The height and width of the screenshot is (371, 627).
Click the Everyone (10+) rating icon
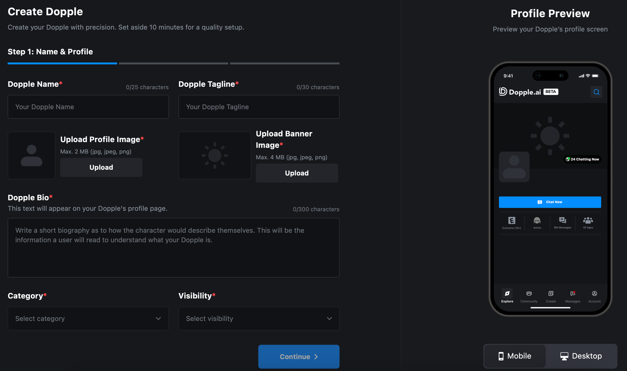pos(512,221)
